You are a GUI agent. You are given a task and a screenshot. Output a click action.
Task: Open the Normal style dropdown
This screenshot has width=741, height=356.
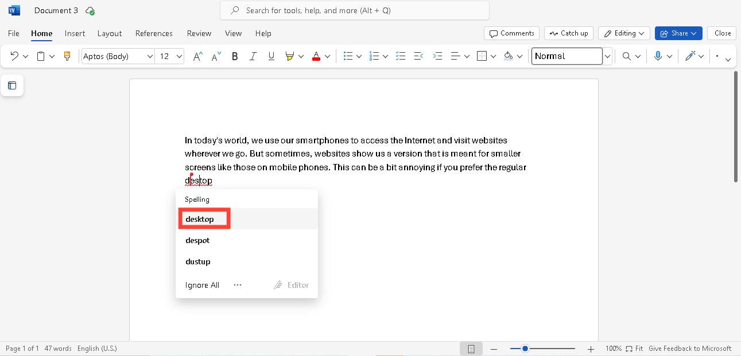[x=607, y=56]
